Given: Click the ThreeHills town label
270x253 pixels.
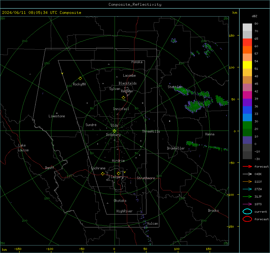Looking at the screenshot, I should click(x=151, y=131).
